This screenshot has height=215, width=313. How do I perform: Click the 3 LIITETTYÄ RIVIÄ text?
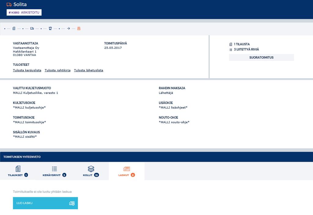[247, 49]
